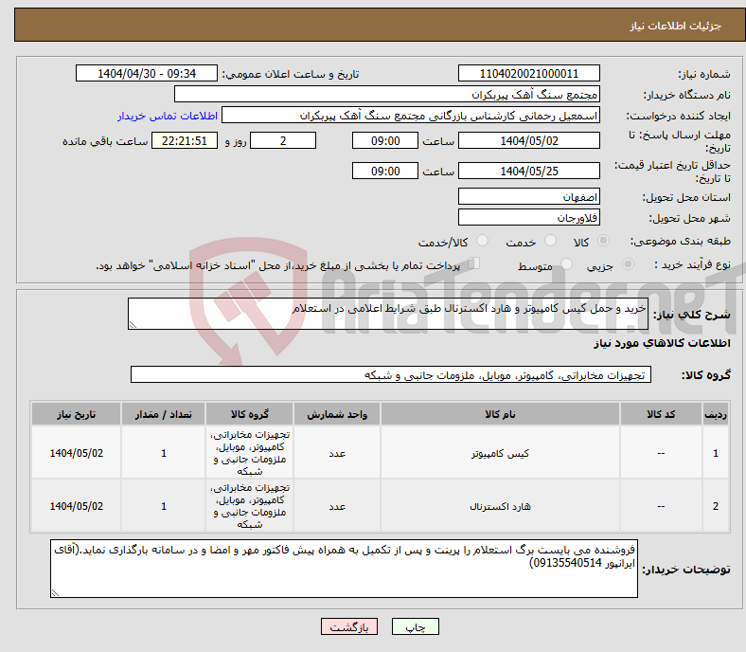Image resolution: width=746 pixels, height=652 pixels.
Task: Click the هارد اکسترنال item name cell
Action: 500,506
